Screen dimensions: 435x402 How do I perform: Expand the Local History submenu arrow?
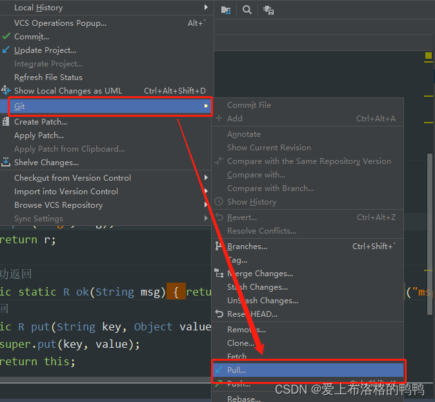206,7
